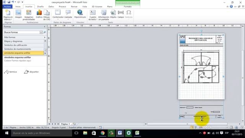Viewport: 245px width, 138px height.
Task: Click the Símbolo omega icon
Action: click(129, 12)
